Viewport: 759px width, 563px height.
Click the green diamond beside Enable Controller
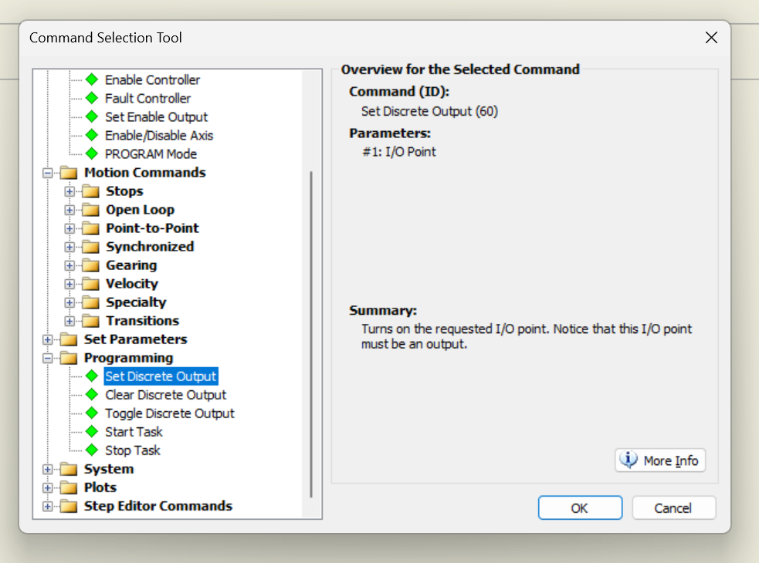91,79
